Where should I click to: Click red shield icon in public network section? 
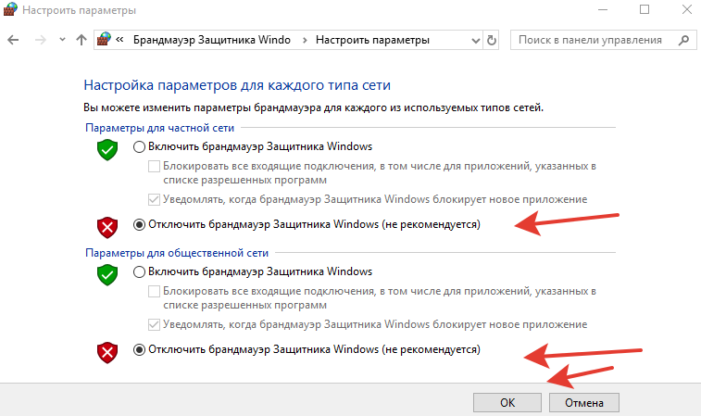click(107, 352)
